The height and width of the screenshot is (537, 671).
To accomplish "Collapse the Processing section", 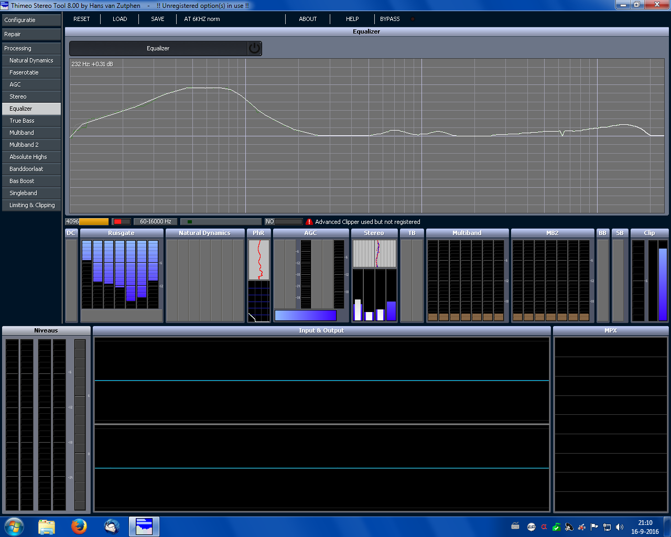I will pos(31,48).
